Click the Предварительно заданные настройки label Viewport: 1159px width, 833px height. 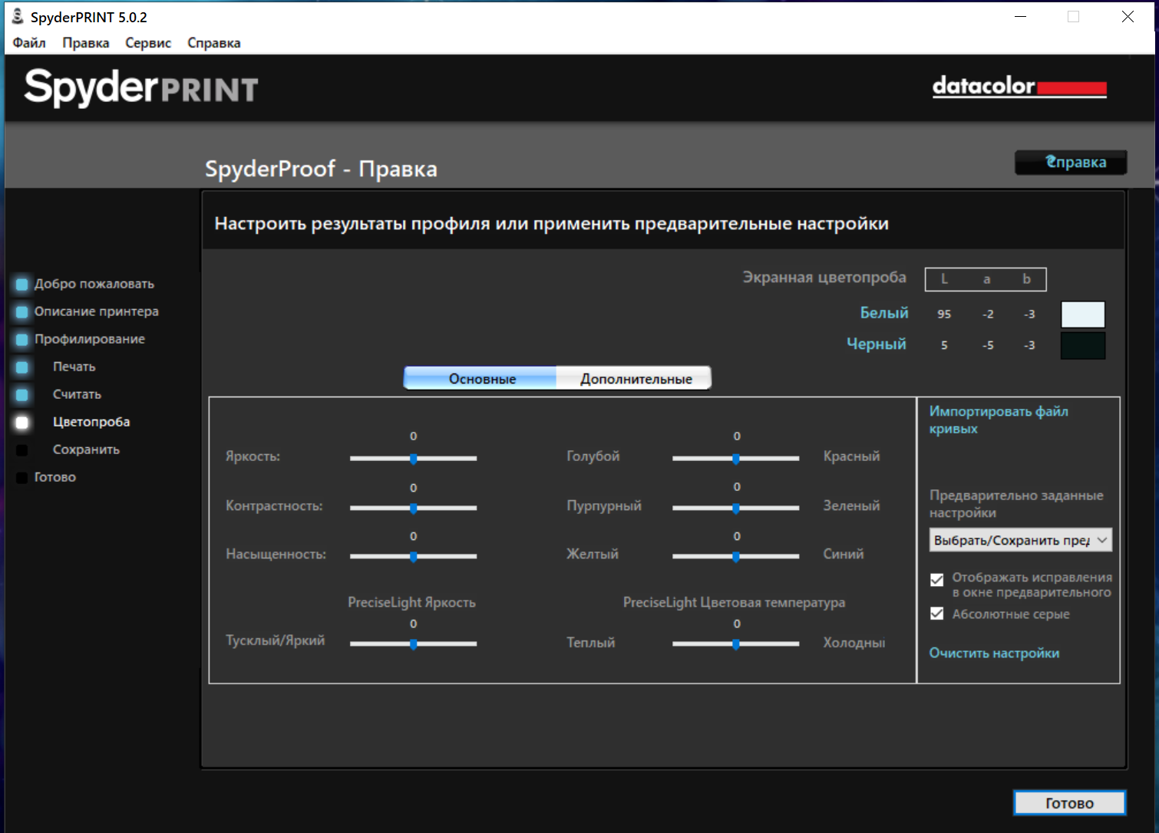pos(1016,504)
